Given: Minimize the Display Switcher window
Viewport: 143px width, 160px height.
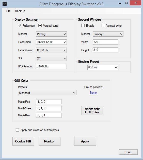Looking at the screenshot, I should tap(120, 4).
